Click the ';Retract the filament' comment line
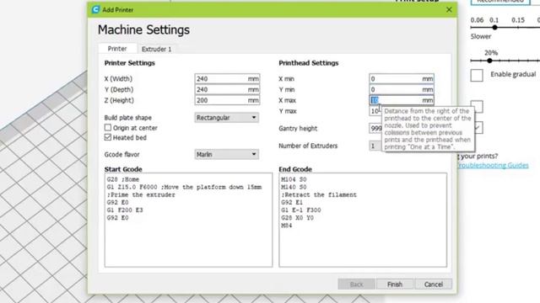This screenshot has width=540, height=303. [319, 194]
